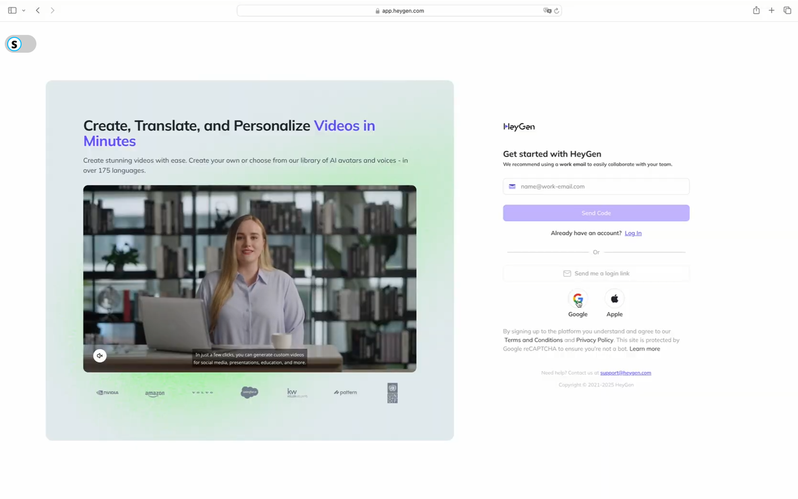
Task: Toggle the S switch at top left
Action: pos(21,44)
